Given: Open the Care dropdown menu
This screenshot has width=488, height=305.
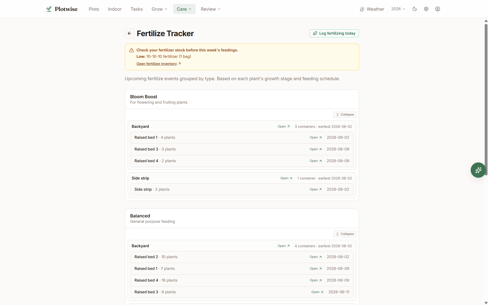Looking at the screenshot, I should coord(184,9).
